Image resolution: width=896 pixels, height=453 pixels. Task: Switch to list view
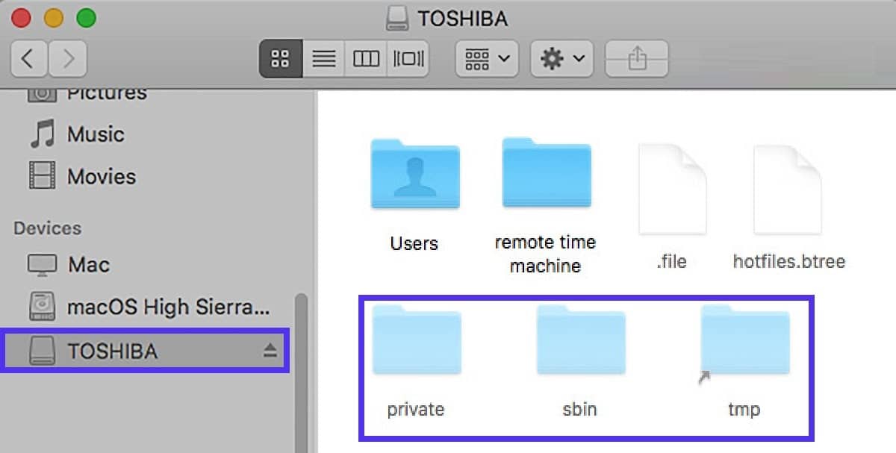pos(323,58)
